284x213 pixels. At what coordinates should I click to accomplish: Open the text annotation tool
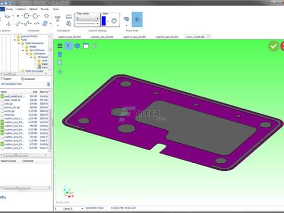[x=58, y=18]
